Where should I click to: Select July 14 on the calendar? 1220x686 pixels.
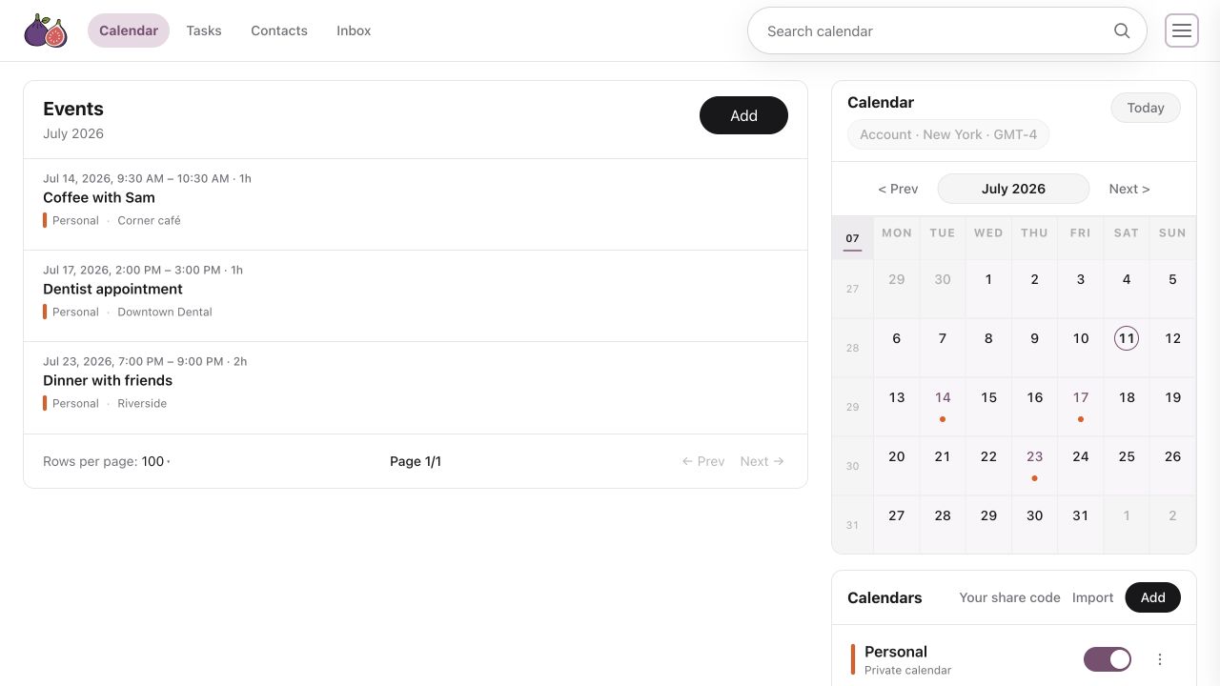tap(943, 406)
